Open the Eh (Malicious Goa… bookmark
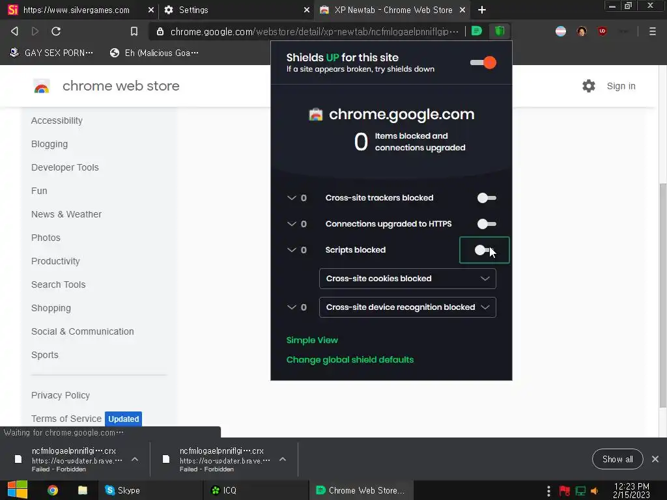667x500 pixels. 154,53
